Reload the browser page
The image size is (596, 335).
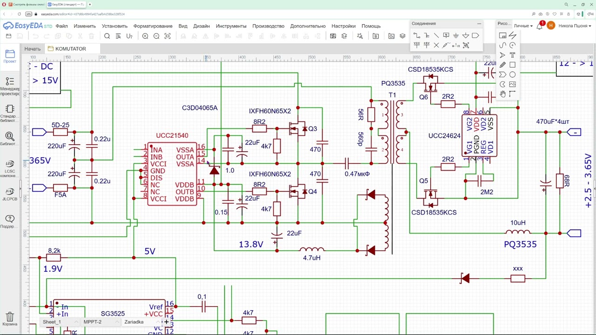click(20, 14)
